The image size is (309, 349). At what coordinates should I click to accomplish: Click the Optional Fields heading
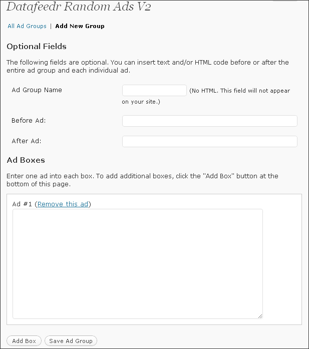point(37,47)
